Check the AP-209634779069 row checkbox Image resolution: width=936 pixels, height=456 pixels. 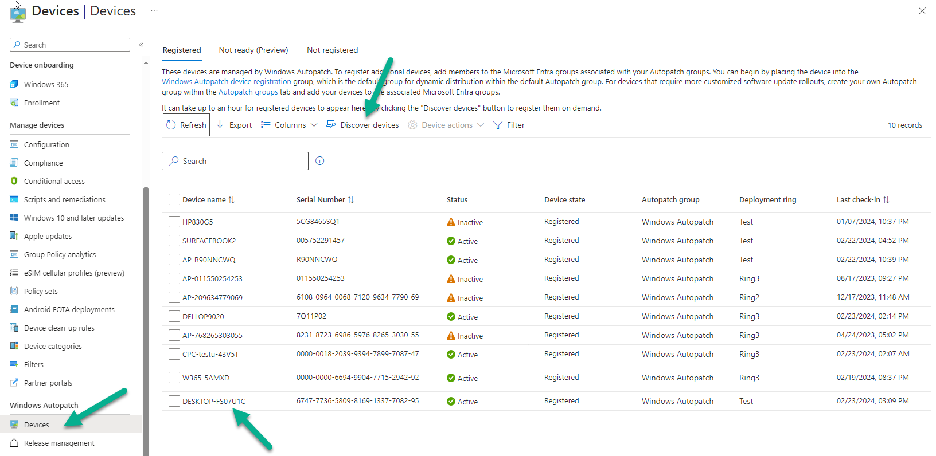pyautogui.click(x=174, y=297)
